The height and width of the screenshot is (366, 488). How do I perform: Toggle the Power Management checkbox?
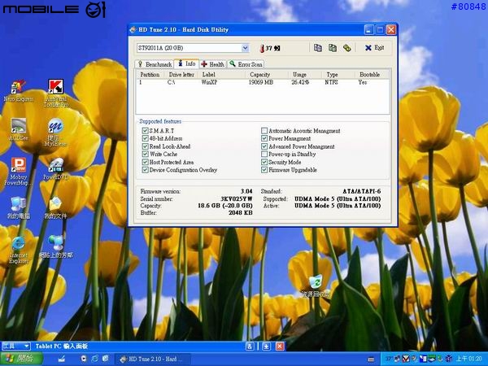[264, 138]
